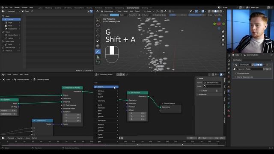This screenshot has width=274, height=154.
Task: Open the Evaluated dropdown in spreadsheet
Action: pos(13,11)
